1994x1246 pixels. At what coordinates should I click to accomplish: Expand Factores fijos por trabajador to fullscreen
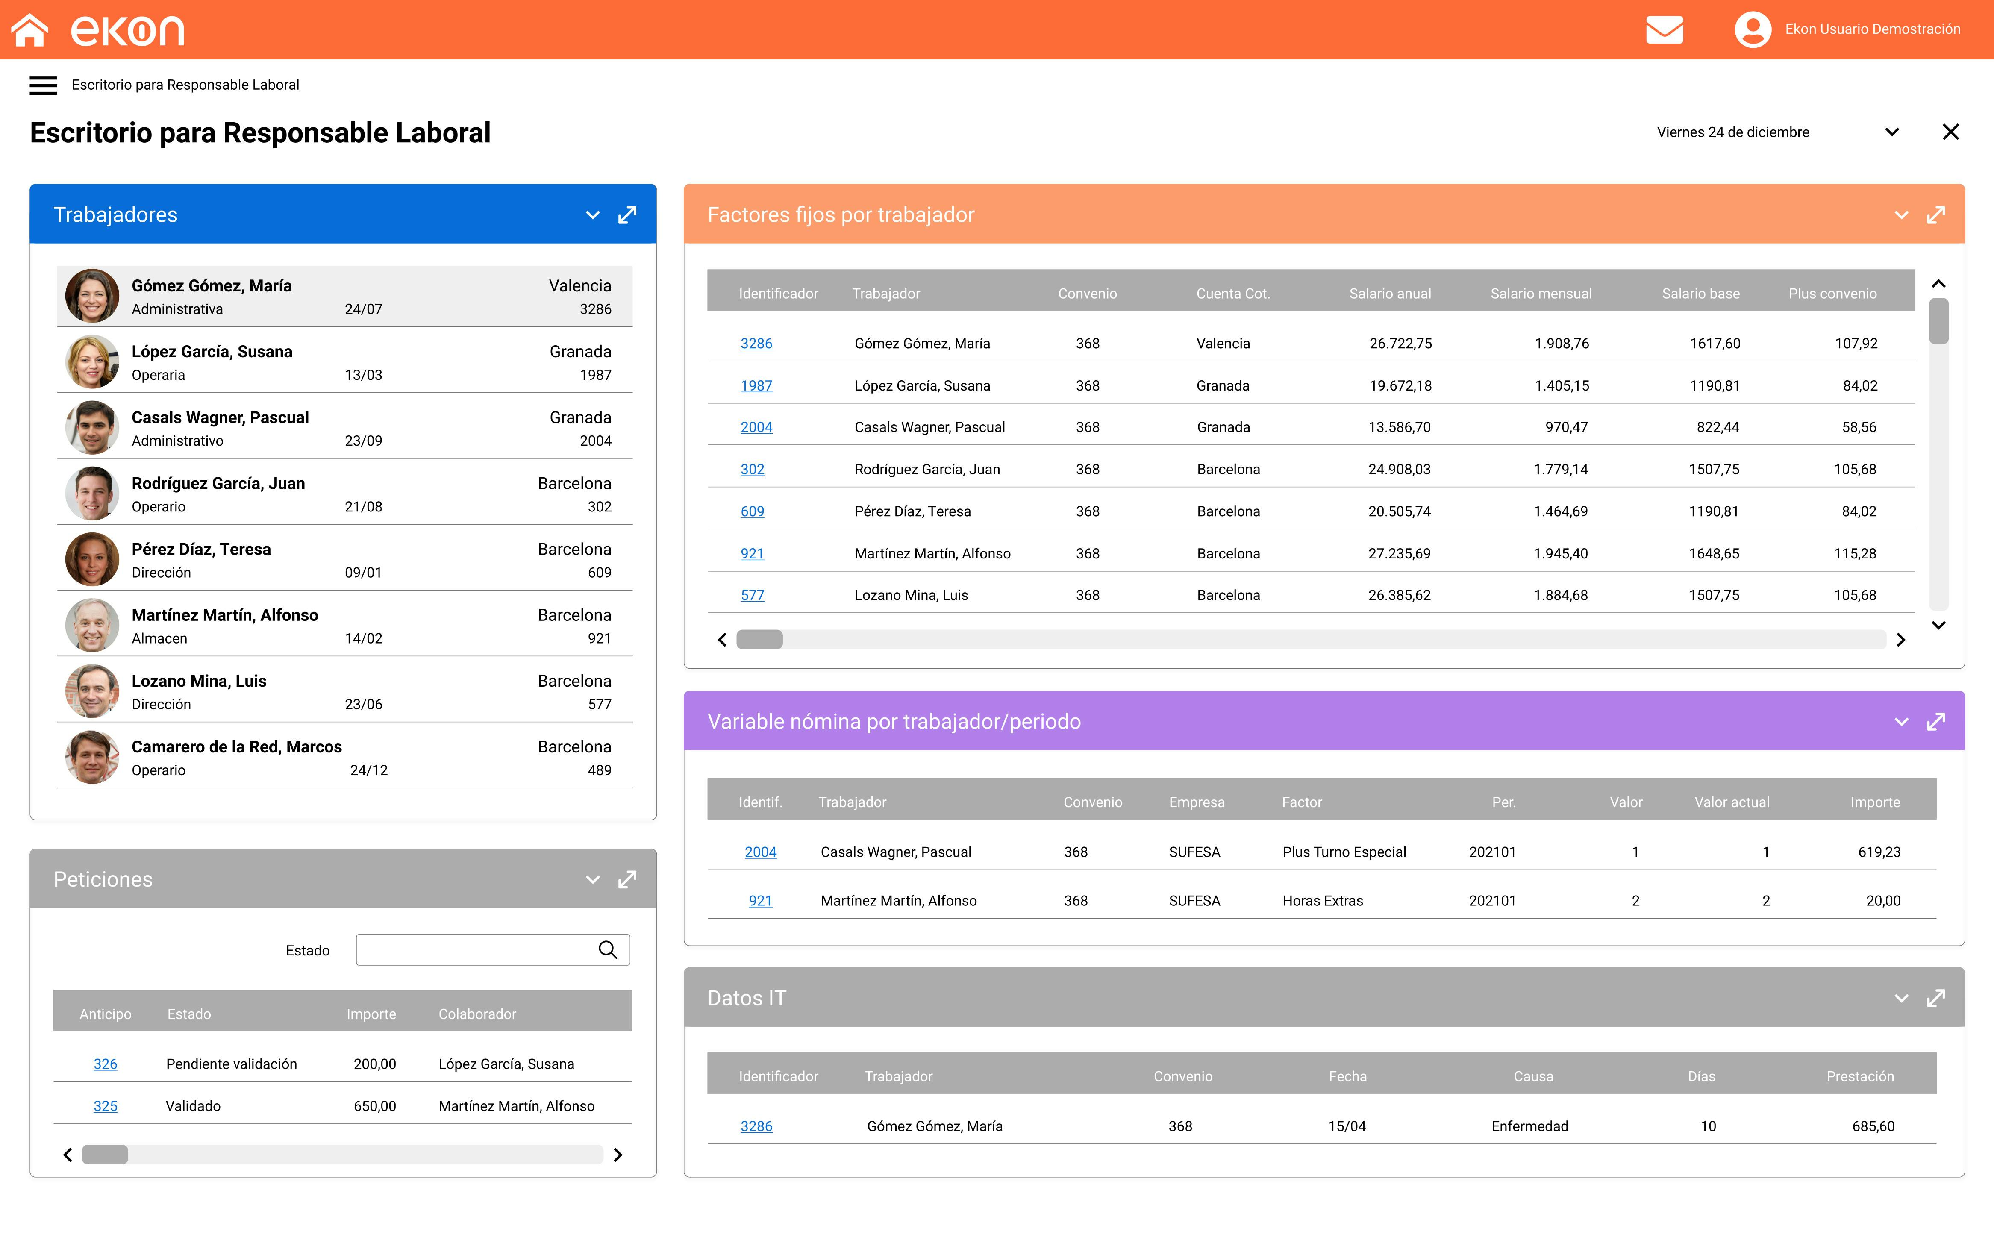pyautogui.click(x=1936, y=214)
